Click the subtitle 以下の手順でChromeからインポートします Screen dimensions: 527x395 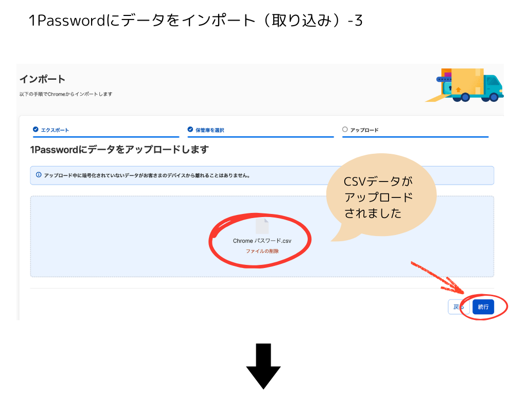point(66,94)
